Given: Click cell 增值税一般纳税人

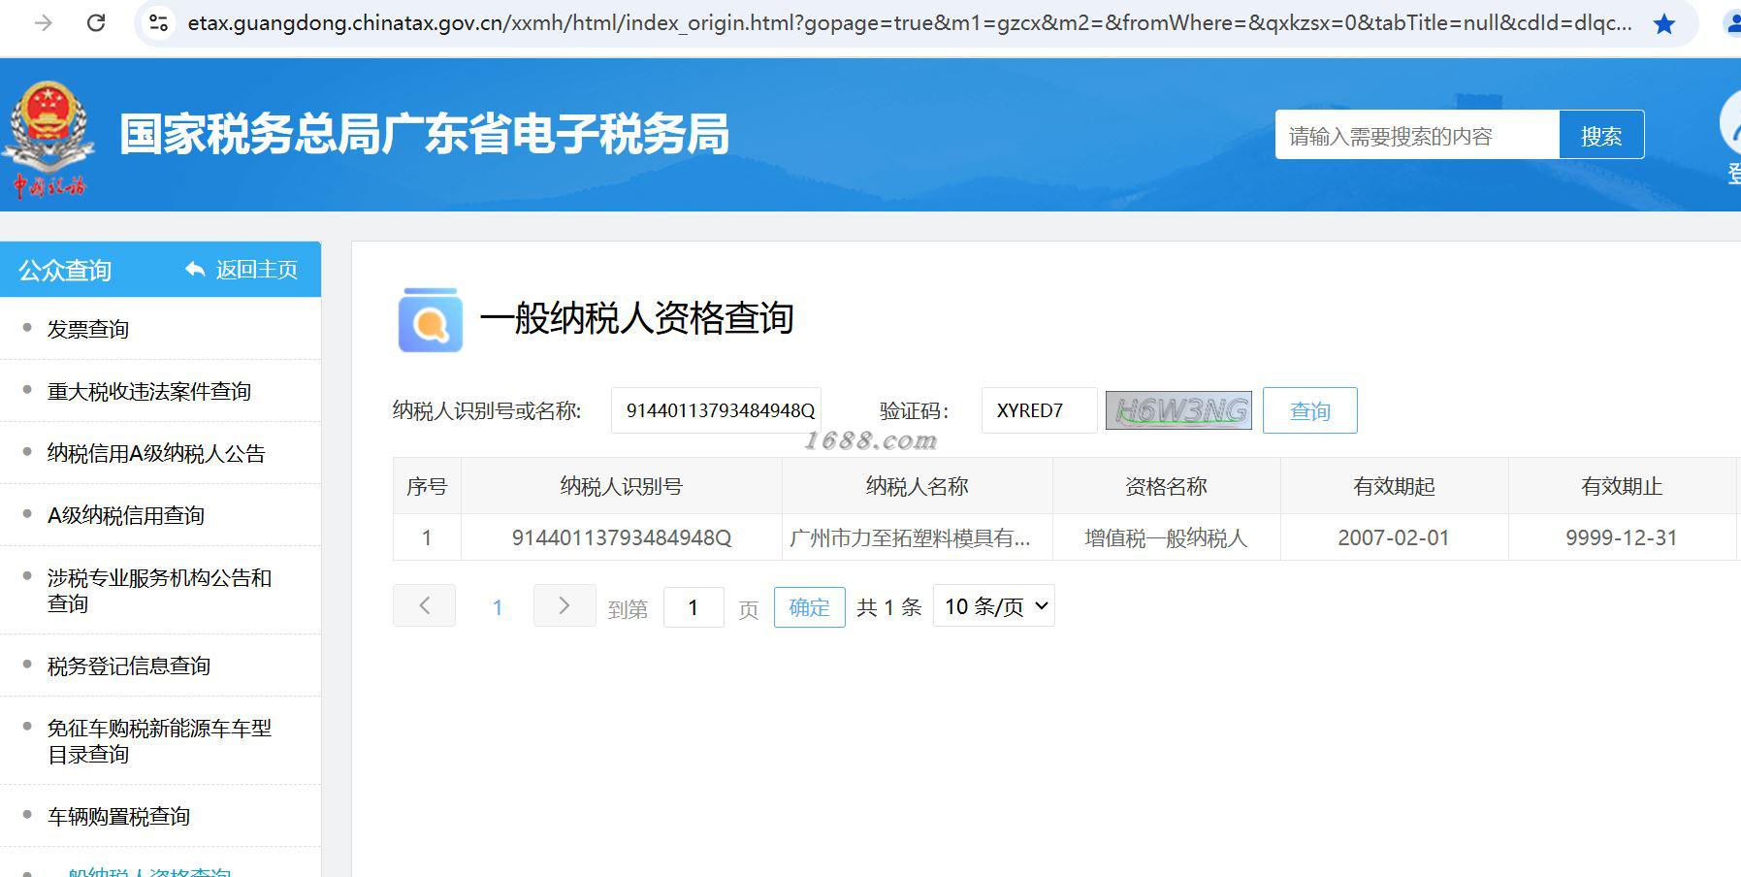Looking at the screenshot, I should 1166,537.
